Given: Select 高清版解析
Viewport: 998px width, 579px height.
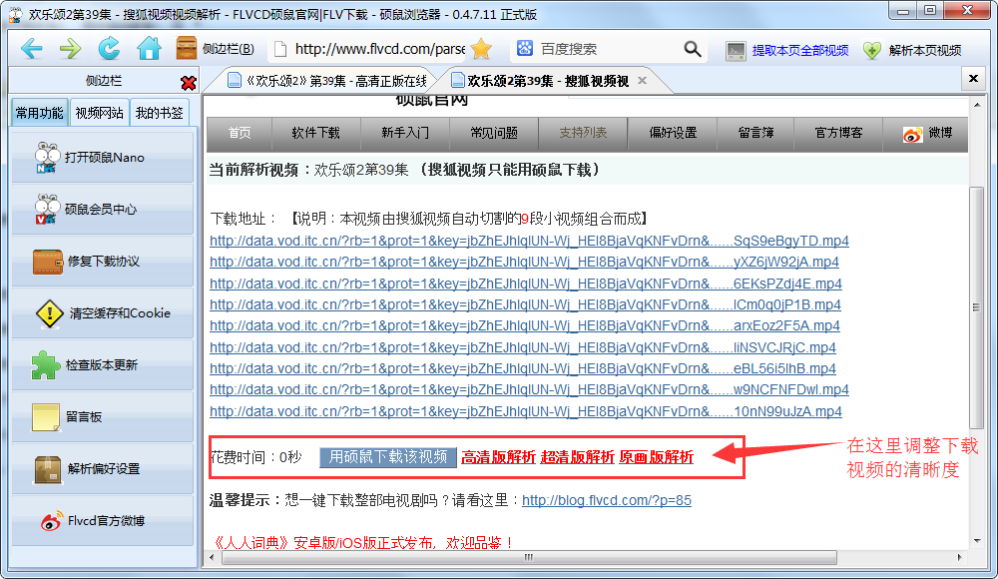Looking at the screenshot, I should click(x=498, y=457).
